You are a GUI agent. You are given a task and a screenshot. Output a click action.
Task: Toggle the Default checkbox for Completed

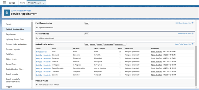120,72
